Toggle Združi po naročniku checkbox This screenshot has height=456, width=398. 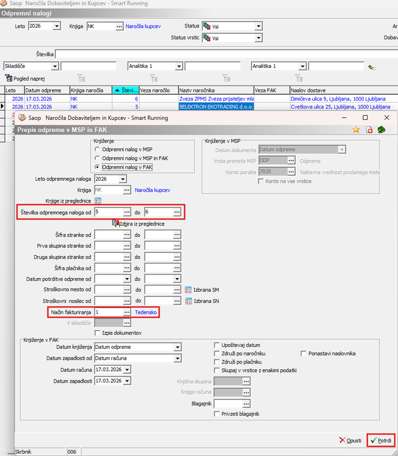217,353
